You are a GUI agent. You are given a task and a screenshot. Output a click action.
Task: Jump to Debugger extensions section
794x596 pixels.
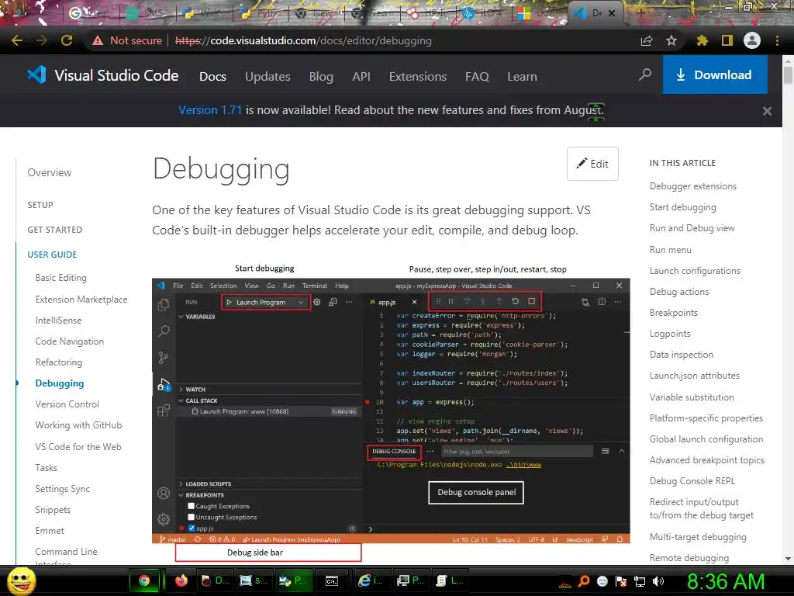pyautogui.click(x=692, y=186)
